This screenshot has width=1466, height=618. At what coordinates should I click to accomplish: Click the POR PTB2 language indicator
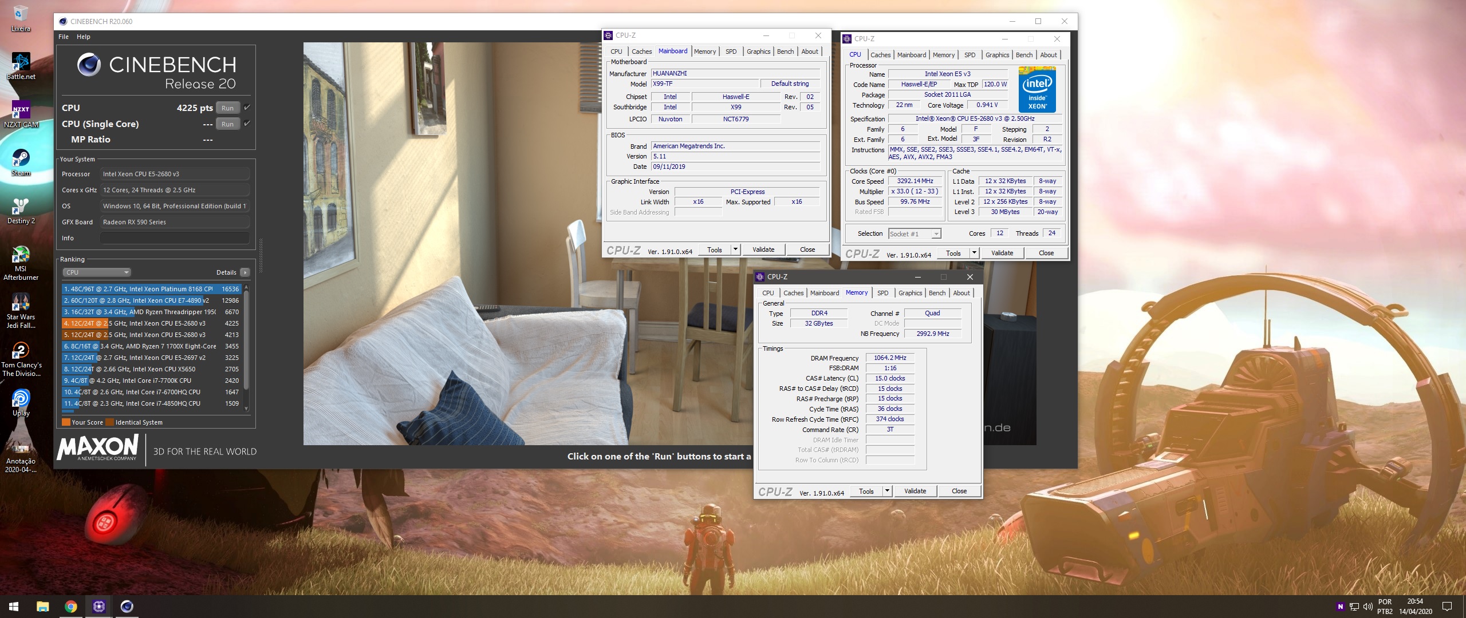[x=1385, y=607]
